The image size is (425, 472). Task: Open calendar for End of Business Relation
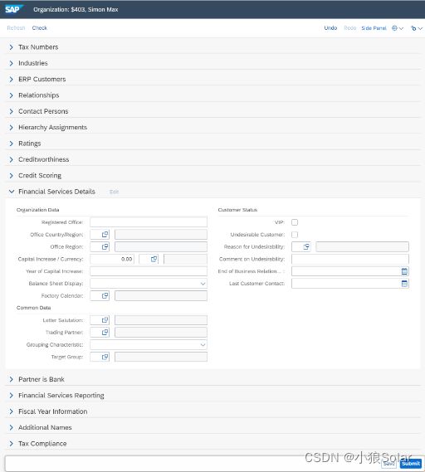404,271
